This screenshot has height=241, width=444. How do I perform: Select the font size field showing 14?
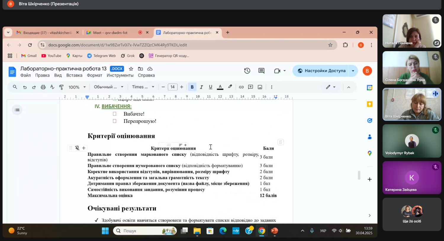(x=172, y=87)
